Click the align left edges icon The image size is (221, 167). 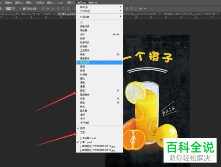58,8
